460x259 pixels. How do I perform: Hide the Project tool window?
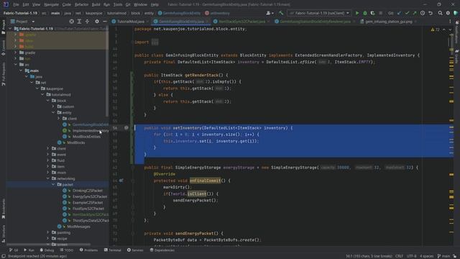point(105,22)
